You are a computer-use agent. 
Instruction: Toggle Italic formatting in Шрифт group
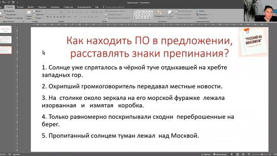click(x=51, y=17)
